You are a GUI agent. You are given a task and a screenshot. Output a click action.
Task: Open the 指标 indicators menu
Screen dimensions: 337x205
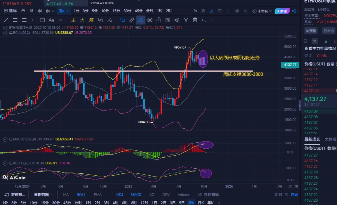pyautogui.click(x=10, y=11)
